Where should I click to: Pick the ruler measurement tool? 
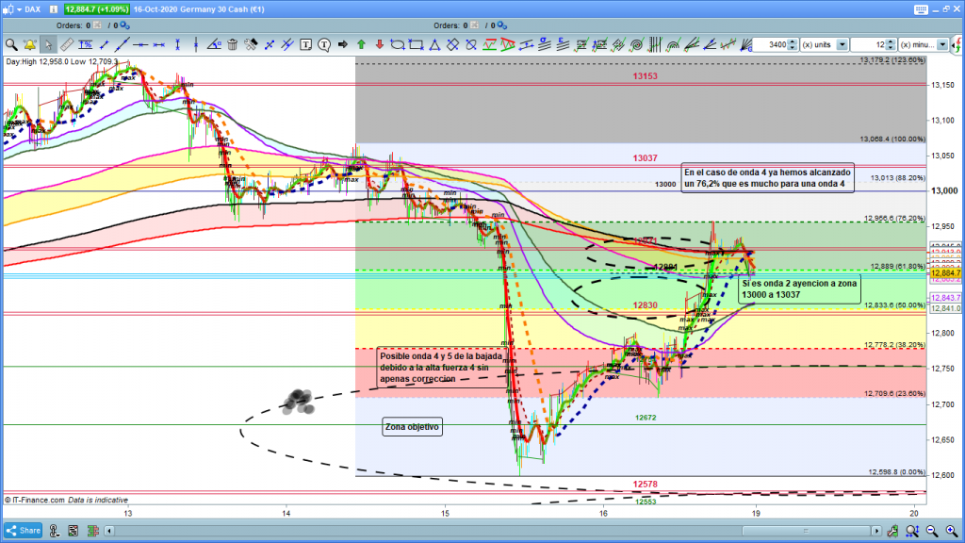pyautogui.click(x=66, y=44)
